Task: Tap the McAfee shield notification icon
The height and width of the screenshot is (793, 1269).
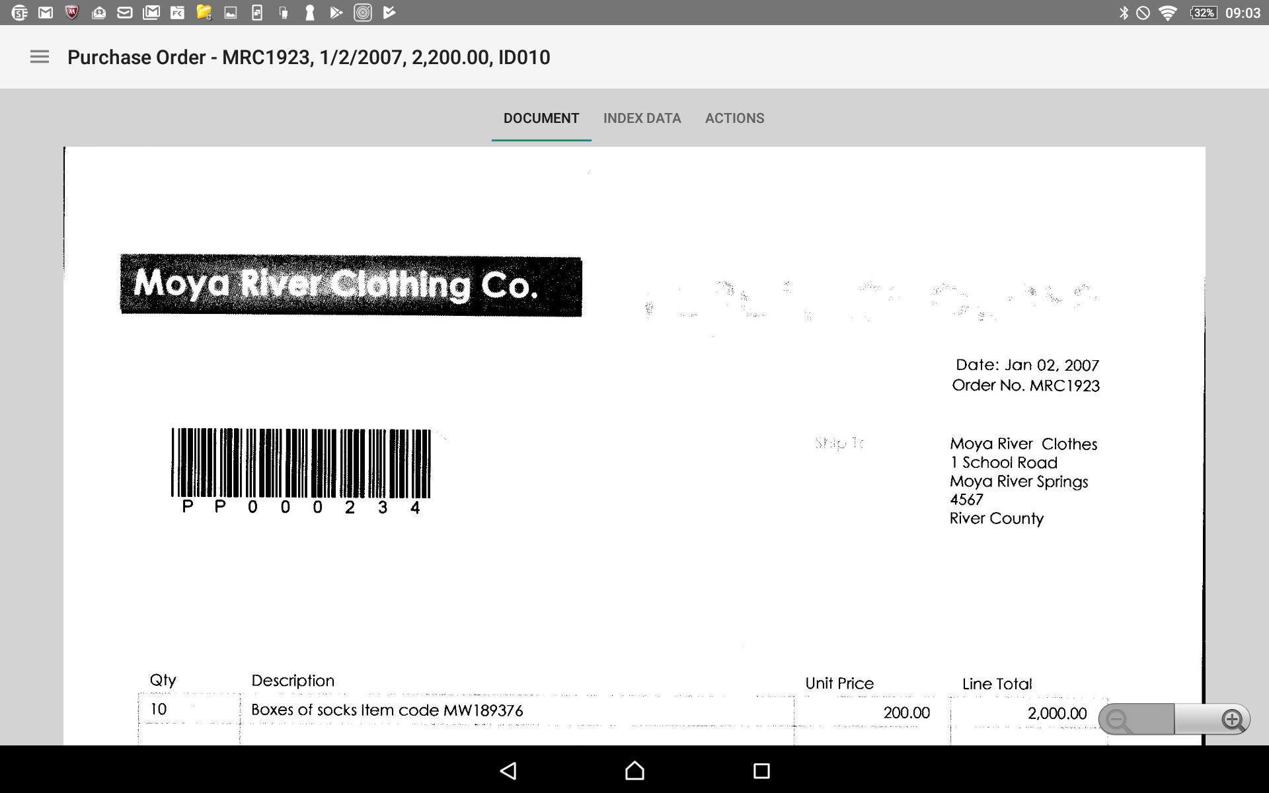Action: [x=71, y=12]
